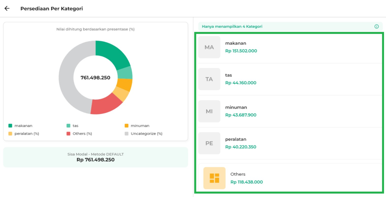Click makanan green legend swatch
This screenshot has height=197, width=386.
[x=10, y=126]
